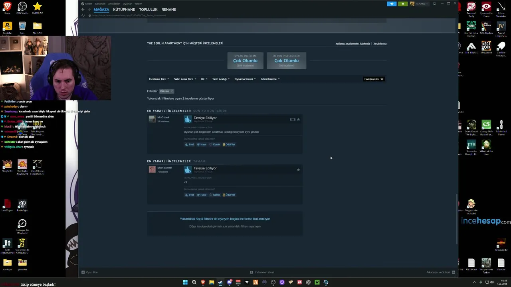Image resolution: width=511 pixels, height=287 pixels.
Task: Open the RENANE profile tab
Action: click(x=168, y=10)
